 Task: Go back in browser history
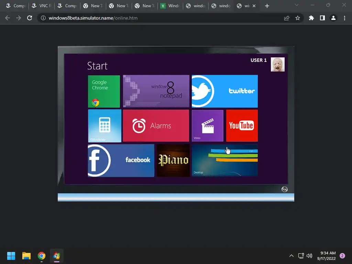pyautogui.click(x=8, y=18)
